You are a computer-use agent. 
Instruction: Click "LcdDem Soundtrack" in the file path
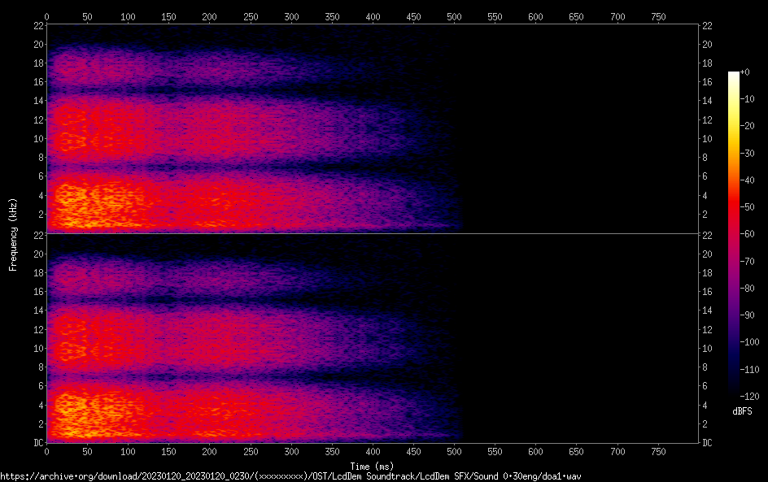click(377, 476)
